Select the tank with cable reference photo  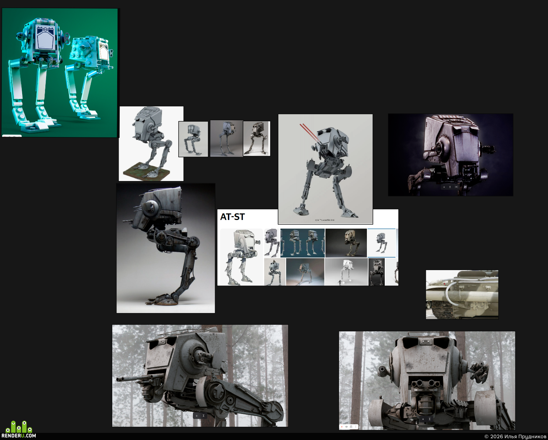click(x=462, y=294)
